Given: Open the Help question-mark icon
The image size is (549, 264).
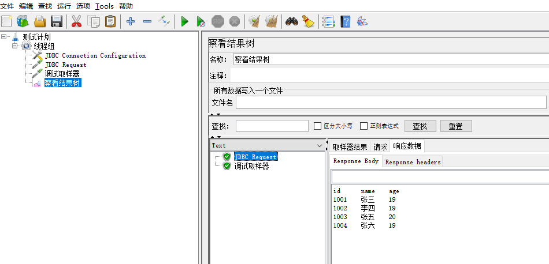Looking at the screenshot, I should coord(346,22).
